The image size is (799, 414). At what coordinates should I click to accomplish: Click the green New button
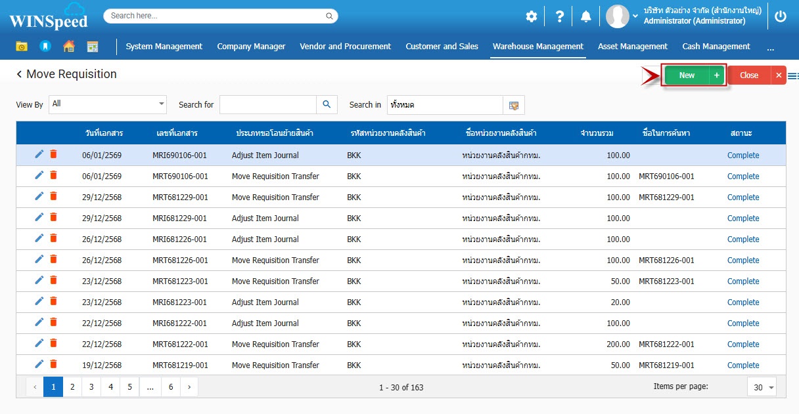tap(687, 75)
